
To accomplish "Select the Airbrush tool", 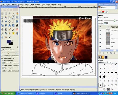I will pyautogui.click(x=2, y=33).
